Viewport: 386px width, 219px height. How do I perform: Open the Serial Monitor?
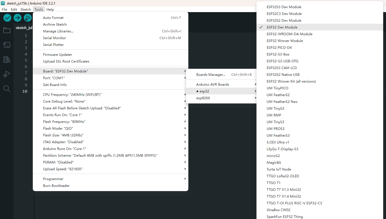coord(111,38)
